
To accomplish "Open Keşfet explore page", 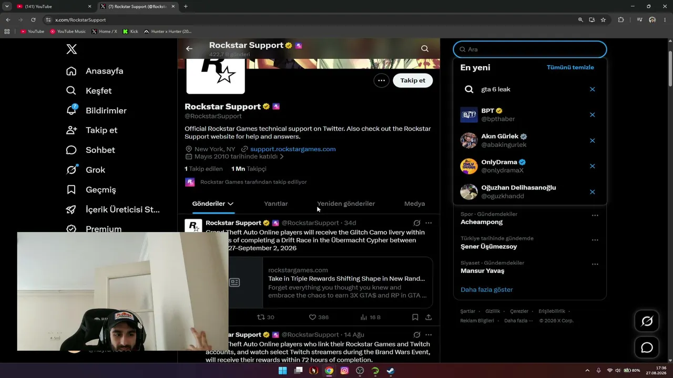I will coord(89,91).
